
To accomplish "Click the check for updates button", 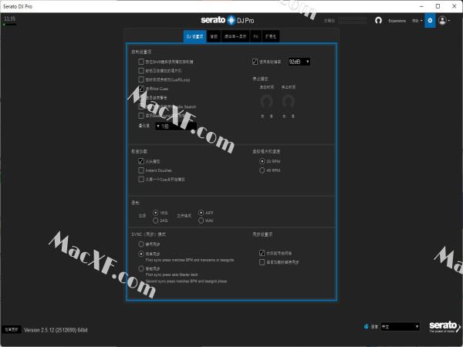I will click(x=12, y=329).
